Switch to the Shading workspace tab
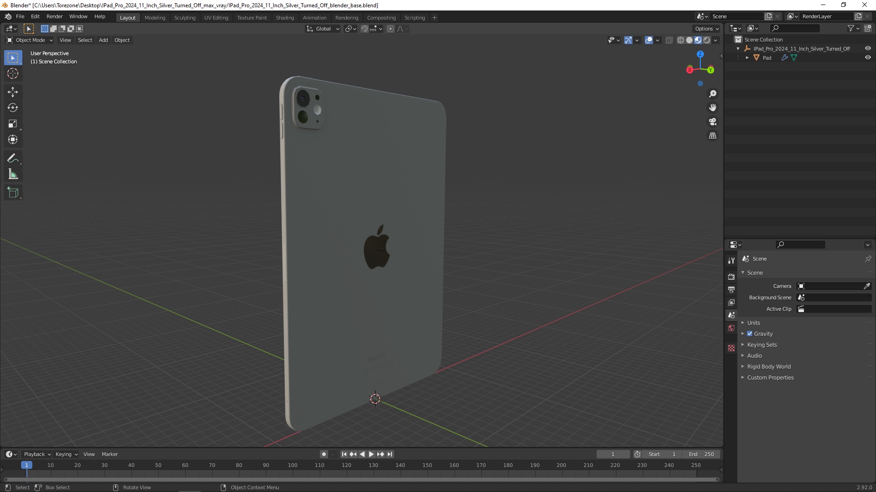The image size is (876, 492). coord(285,18)
